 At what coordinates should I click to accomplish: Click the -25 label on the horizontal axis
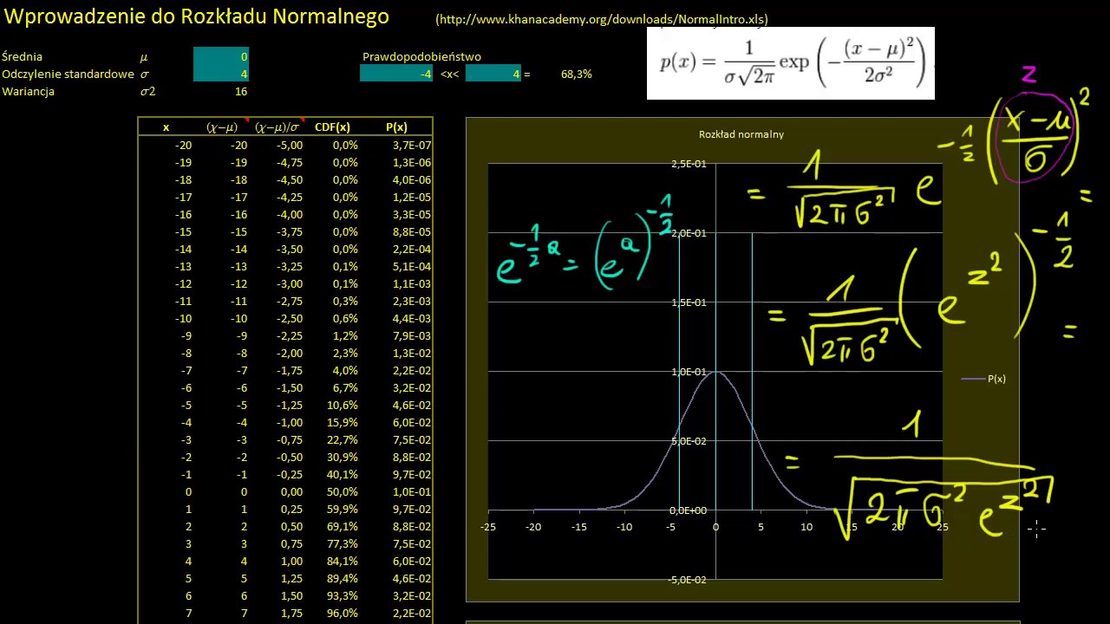point(488,526)
